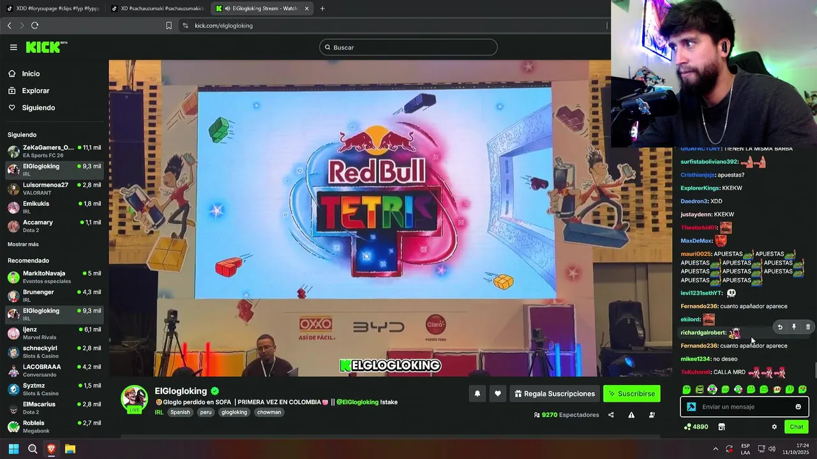Click the verified badge next to ElGlogloking

pos(215,391)
